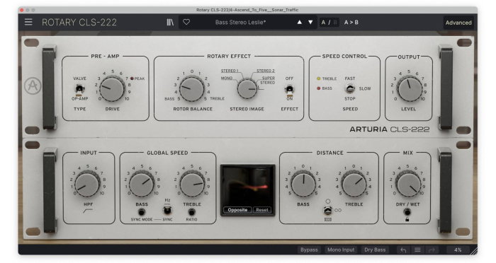Click the Bass speed LED

(319, 88)
